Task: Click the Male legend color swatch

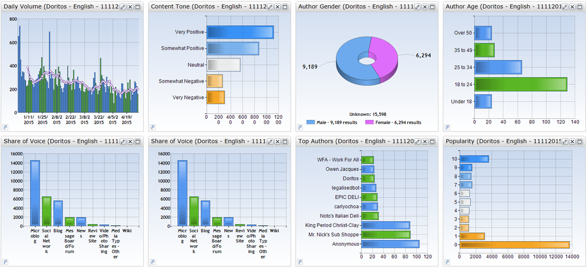Action: pyautogui.click(x=311, y=122)
